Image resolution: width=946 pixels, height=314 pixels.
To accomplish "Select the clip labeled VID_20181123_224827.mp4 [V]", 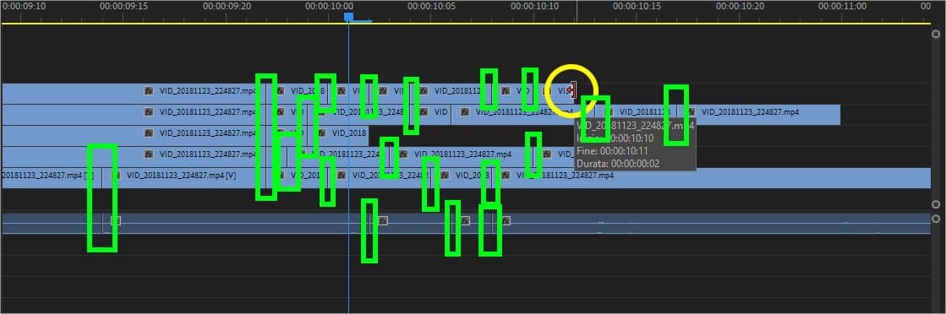I will point(184,176).
